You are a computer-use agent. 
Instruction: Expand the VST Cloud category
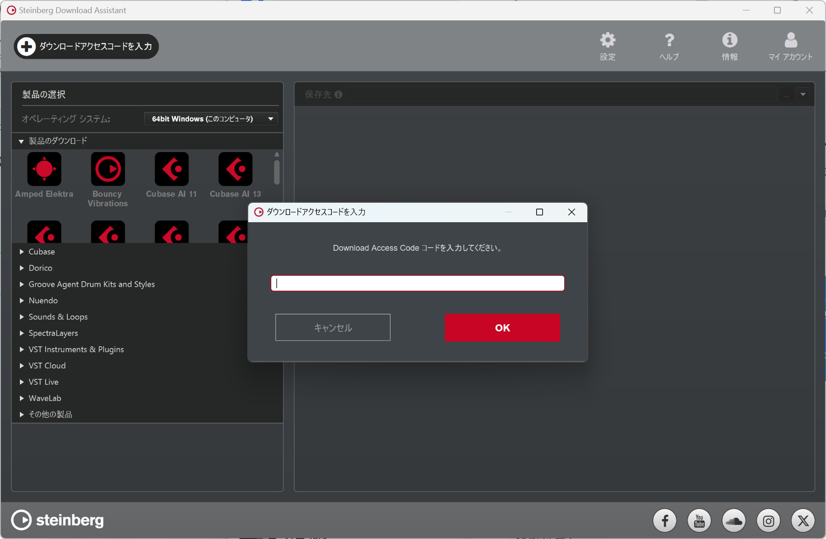(x=21, y=366)
